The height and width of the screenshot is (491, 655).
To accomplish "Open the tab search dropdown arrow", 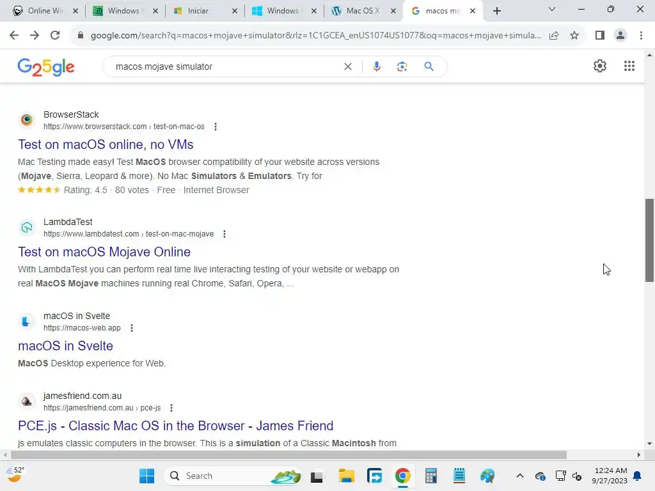I will [552, 9].
